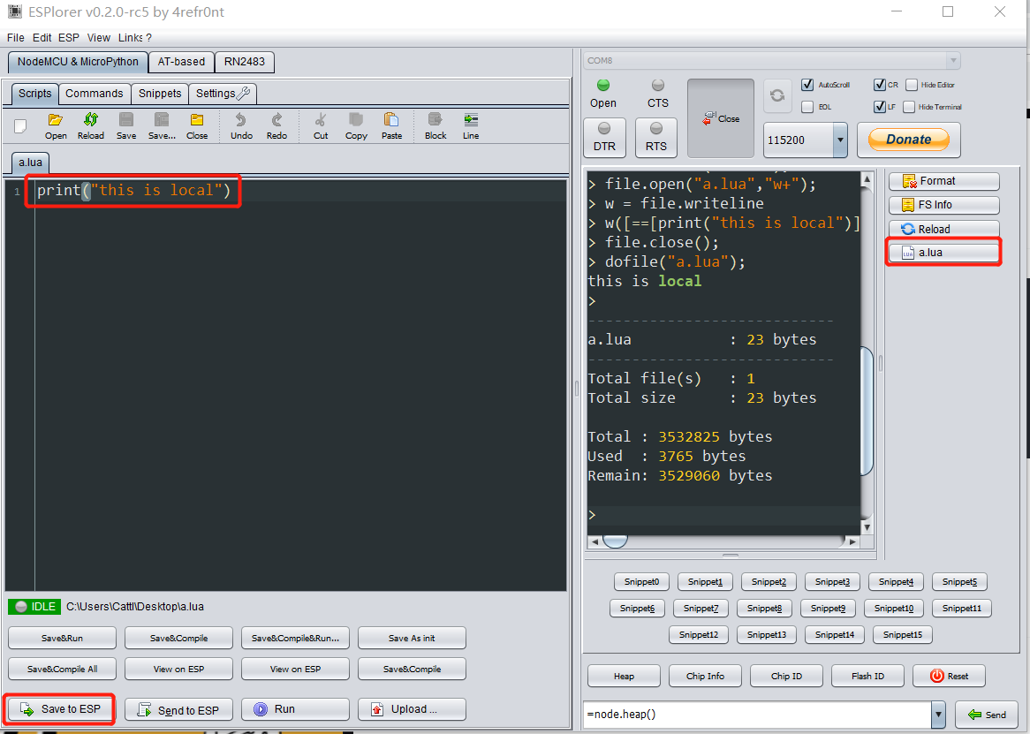1030x734 pixels.
Task: Close the serial port connection
Action: tap(721, 119)
